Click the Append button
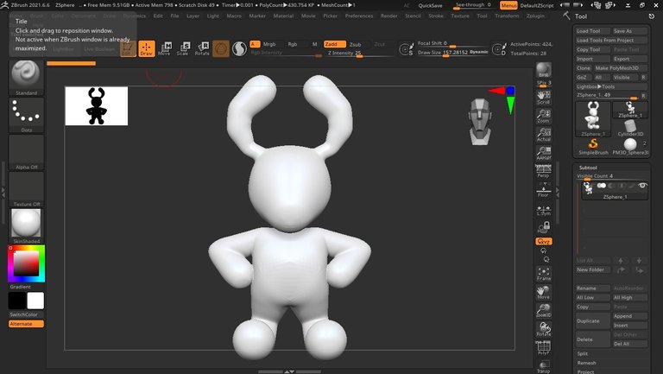663x374 pixels. point(630,316)
